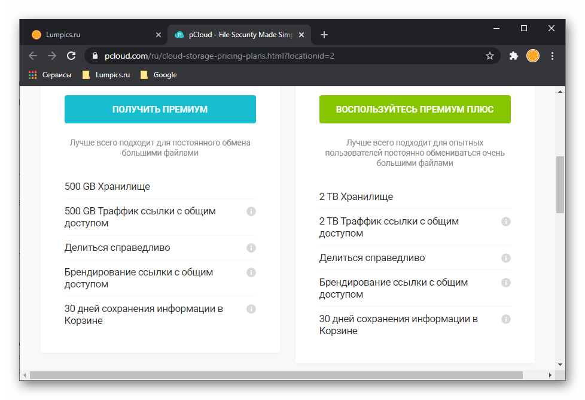
Task: Open the Google bookmark folder
Action: tap(159, 75)
